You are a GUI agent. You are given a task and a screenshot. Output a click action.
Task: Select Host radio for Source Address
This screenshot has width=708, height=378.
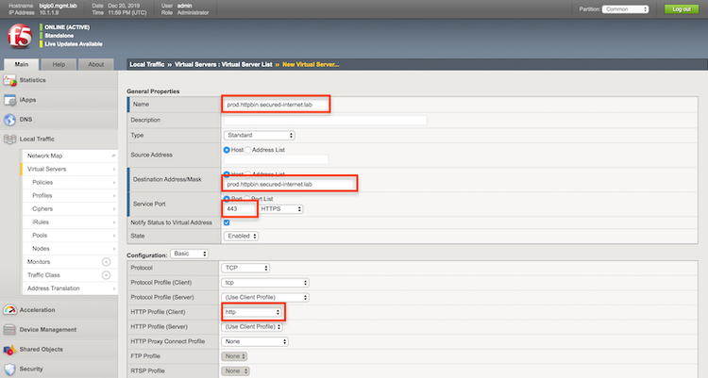click(227, 149)
